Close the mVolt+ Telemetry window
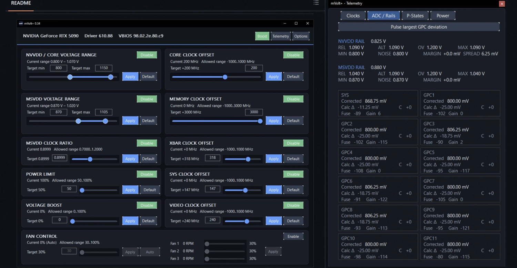Image resolution: width=517 pixels, height=268 pixels. coord(502,4)
